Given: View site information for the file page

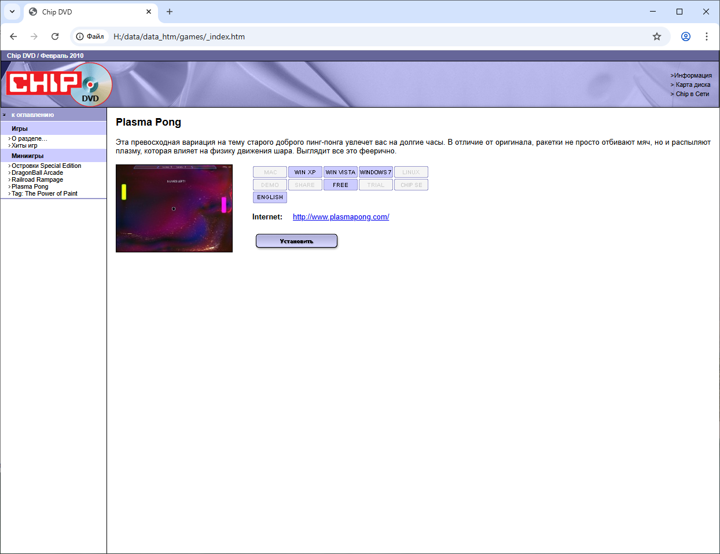Looking at the screenshot, I should coord(90,36).
